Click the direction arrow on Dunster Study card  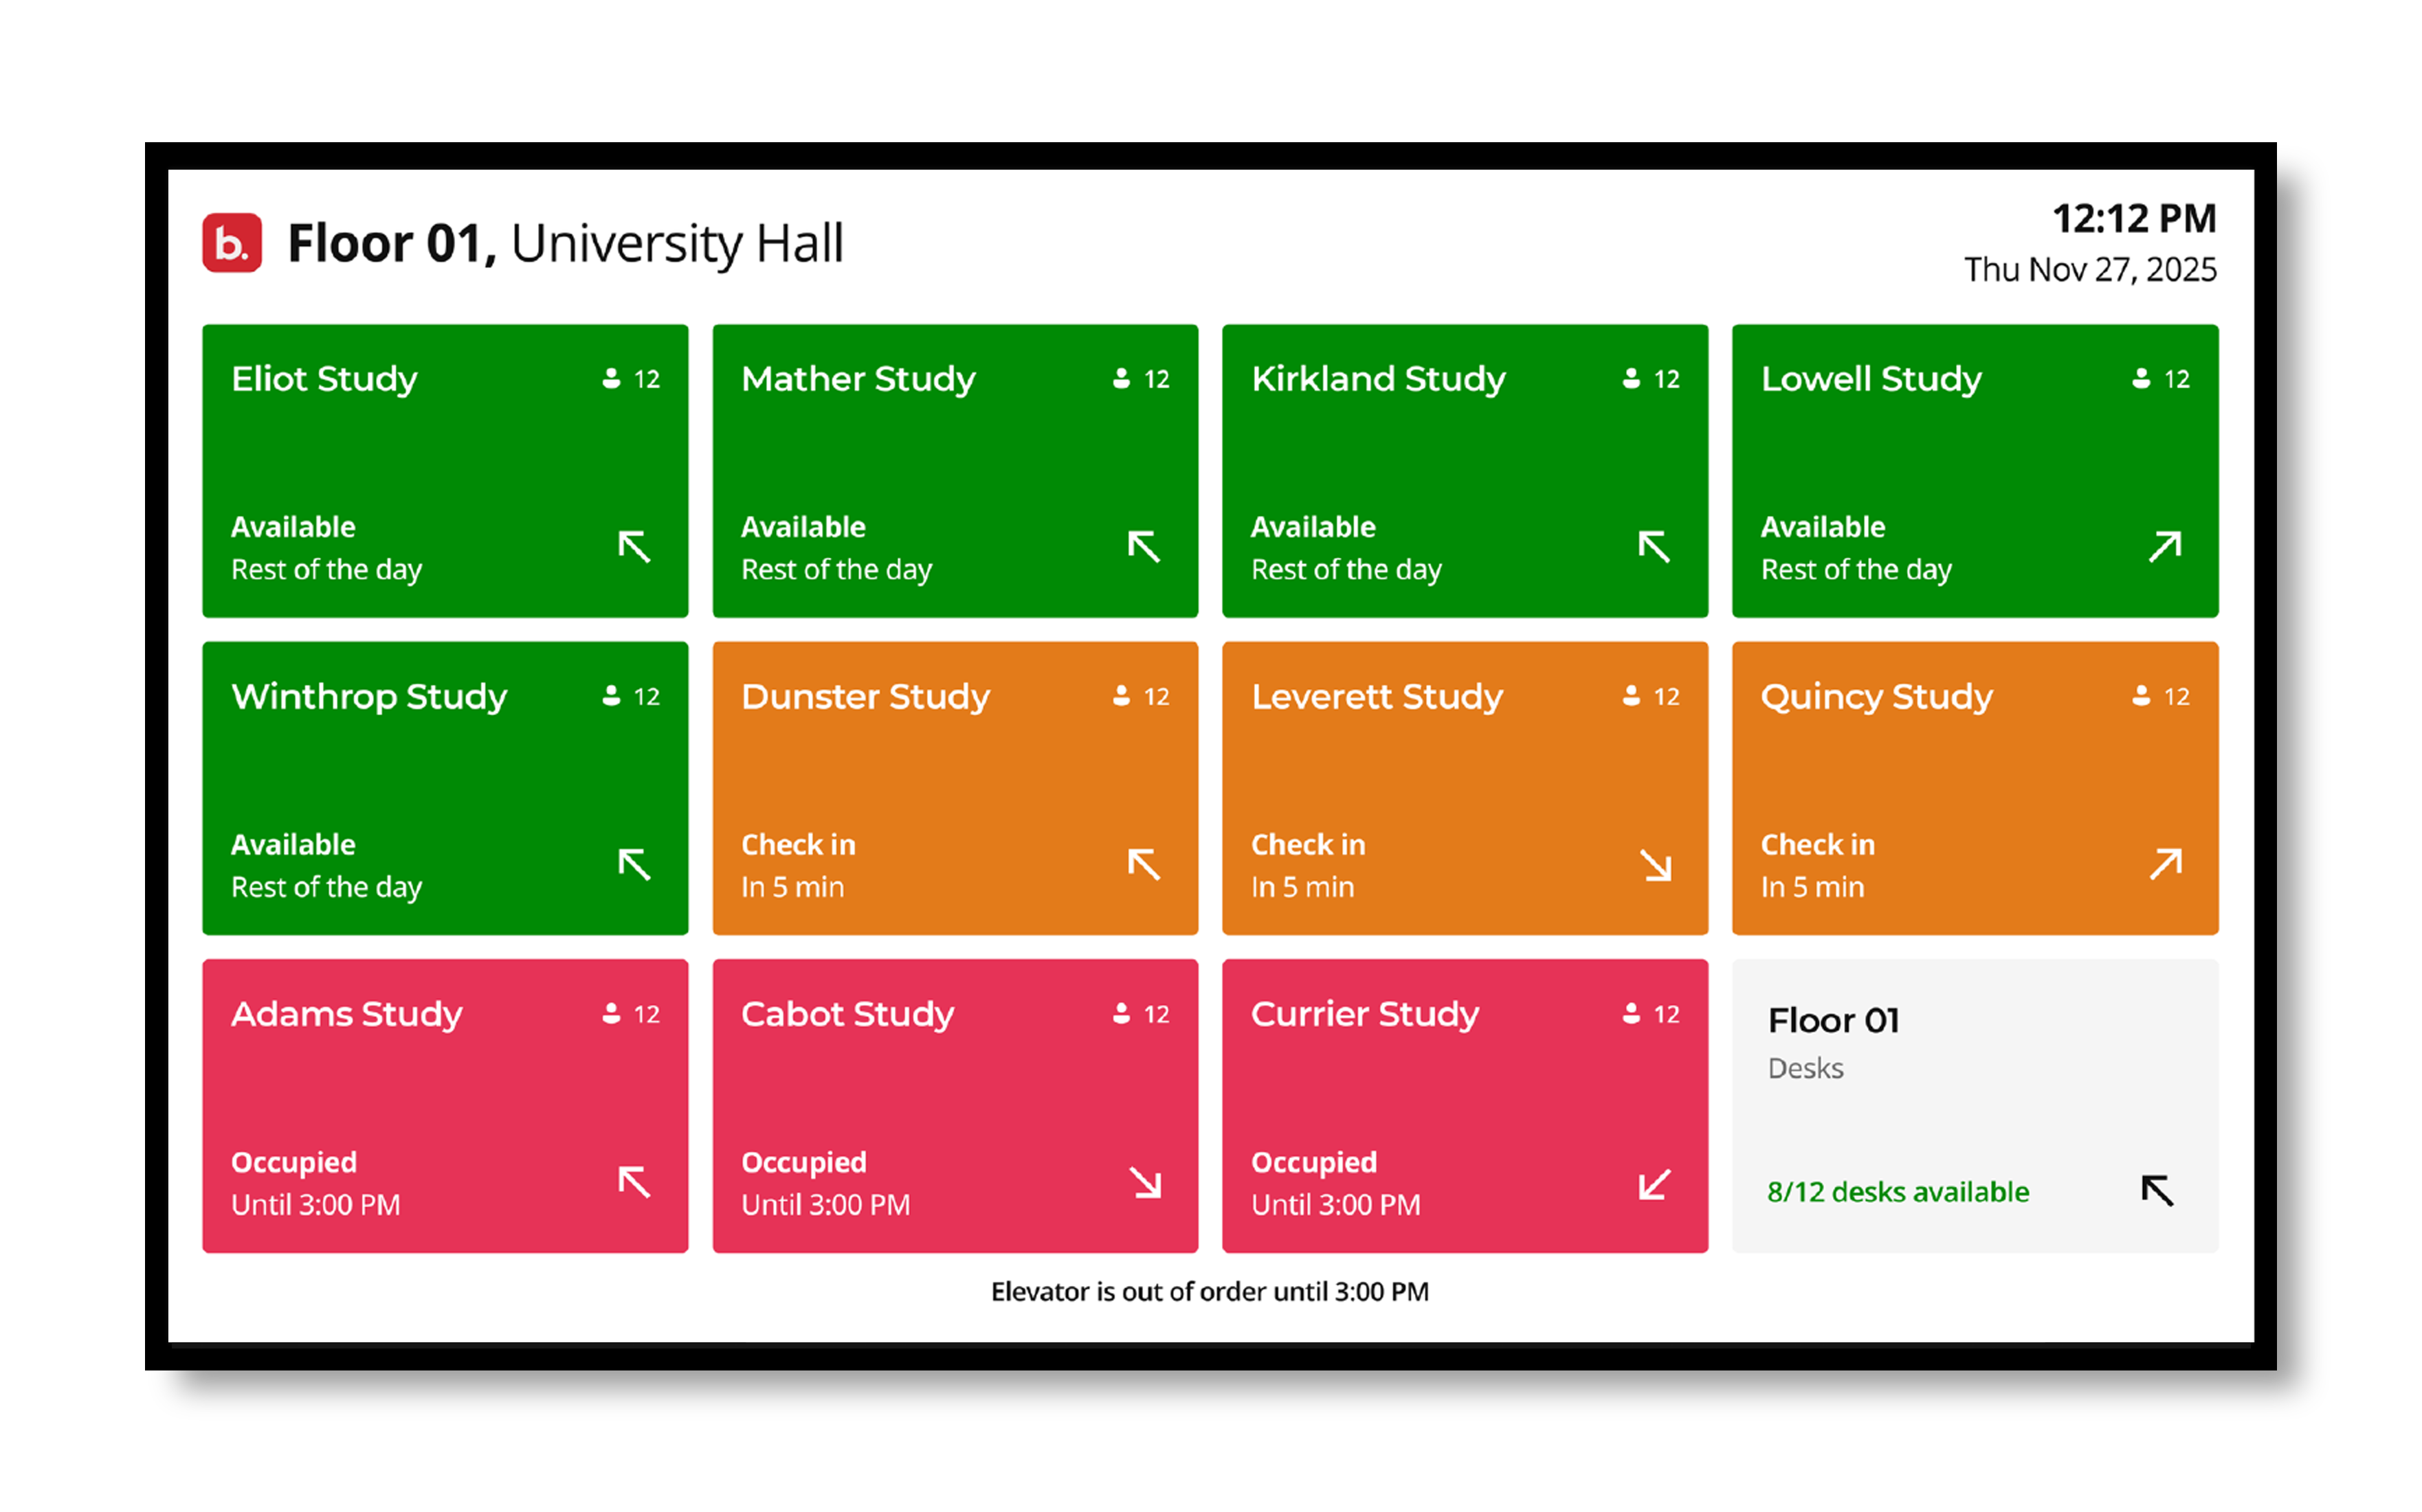1144,864
